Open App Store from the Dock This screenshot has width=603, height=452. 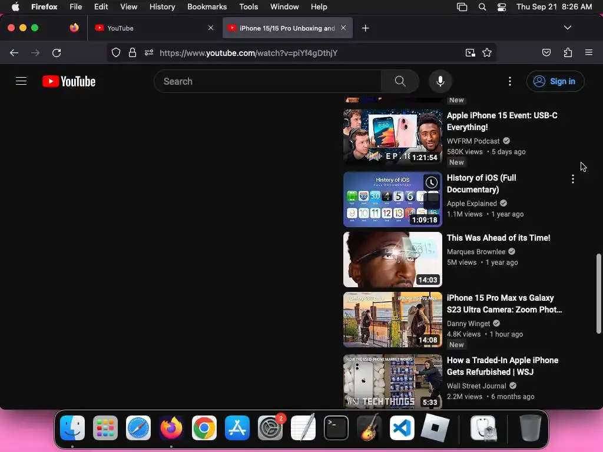coord(237,428)
